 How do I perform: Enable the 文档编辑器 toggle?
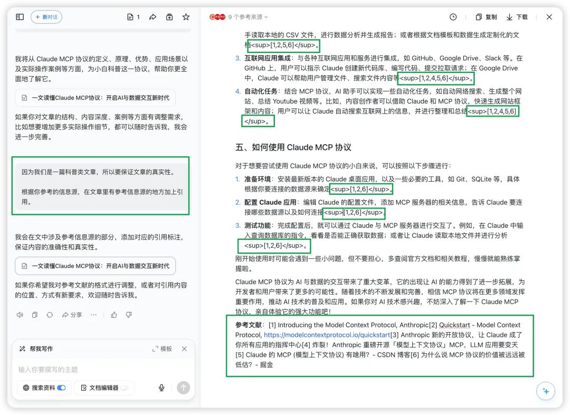pyautogui.click(x=125, y=388)
